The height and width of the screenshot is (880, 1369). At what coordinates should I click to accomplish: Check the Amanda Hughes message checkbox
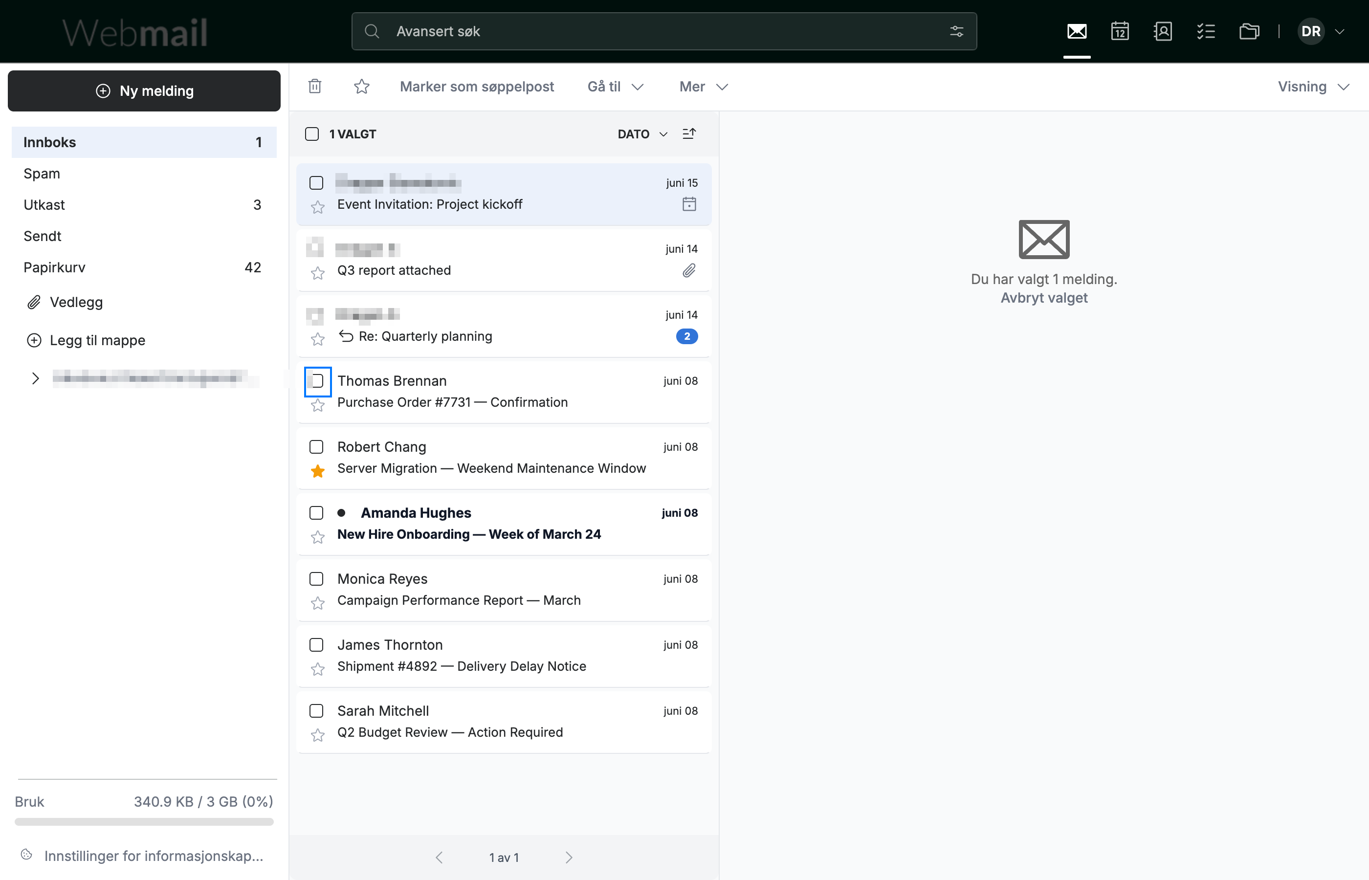point(316,512)
